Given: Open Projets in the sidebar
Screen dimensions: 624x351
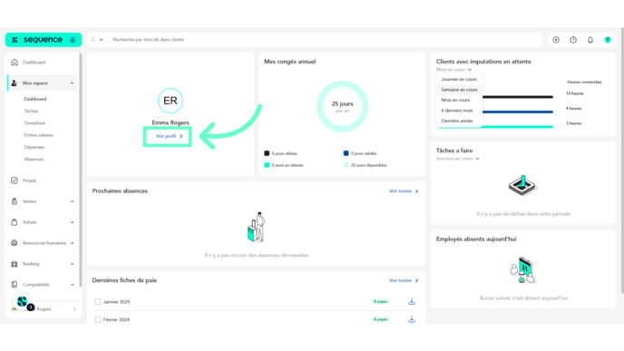Looking at the screenshot, I should click(x=29, y=180).
